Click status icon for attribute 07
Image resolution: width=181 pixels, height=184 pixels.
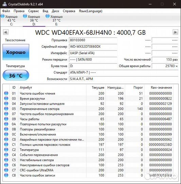[x=6, y=114]
